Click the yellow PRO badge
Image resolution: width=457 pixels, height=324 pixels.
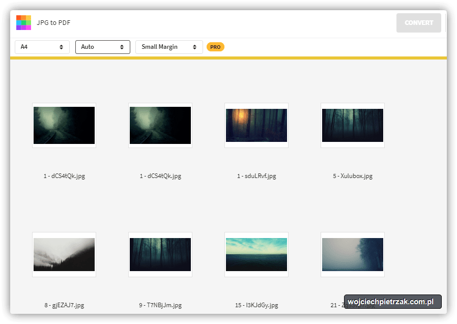(x=215, y=47)
